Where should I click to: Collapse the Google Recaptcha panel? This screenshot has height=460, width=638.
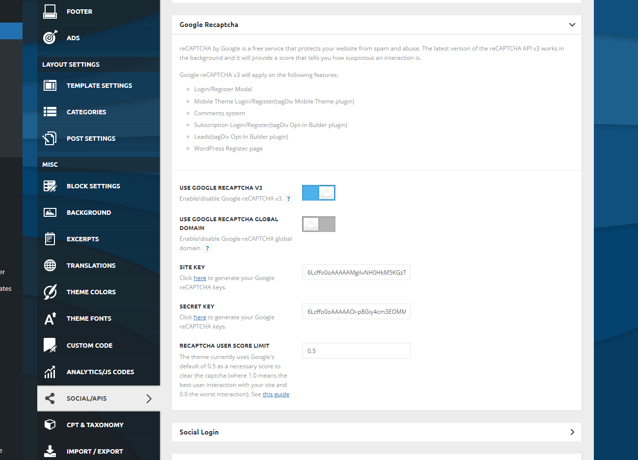tap(572, 25)
